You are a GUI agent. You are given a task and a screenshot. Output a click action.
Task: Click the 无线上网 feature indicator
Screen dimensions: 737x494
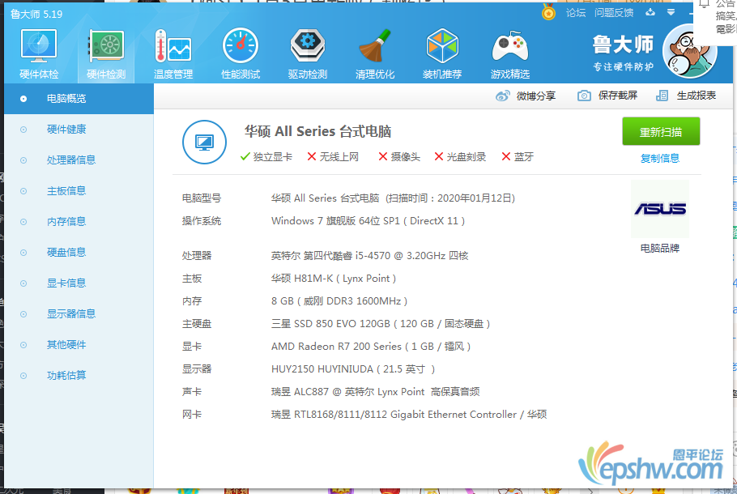pos(333,157)
